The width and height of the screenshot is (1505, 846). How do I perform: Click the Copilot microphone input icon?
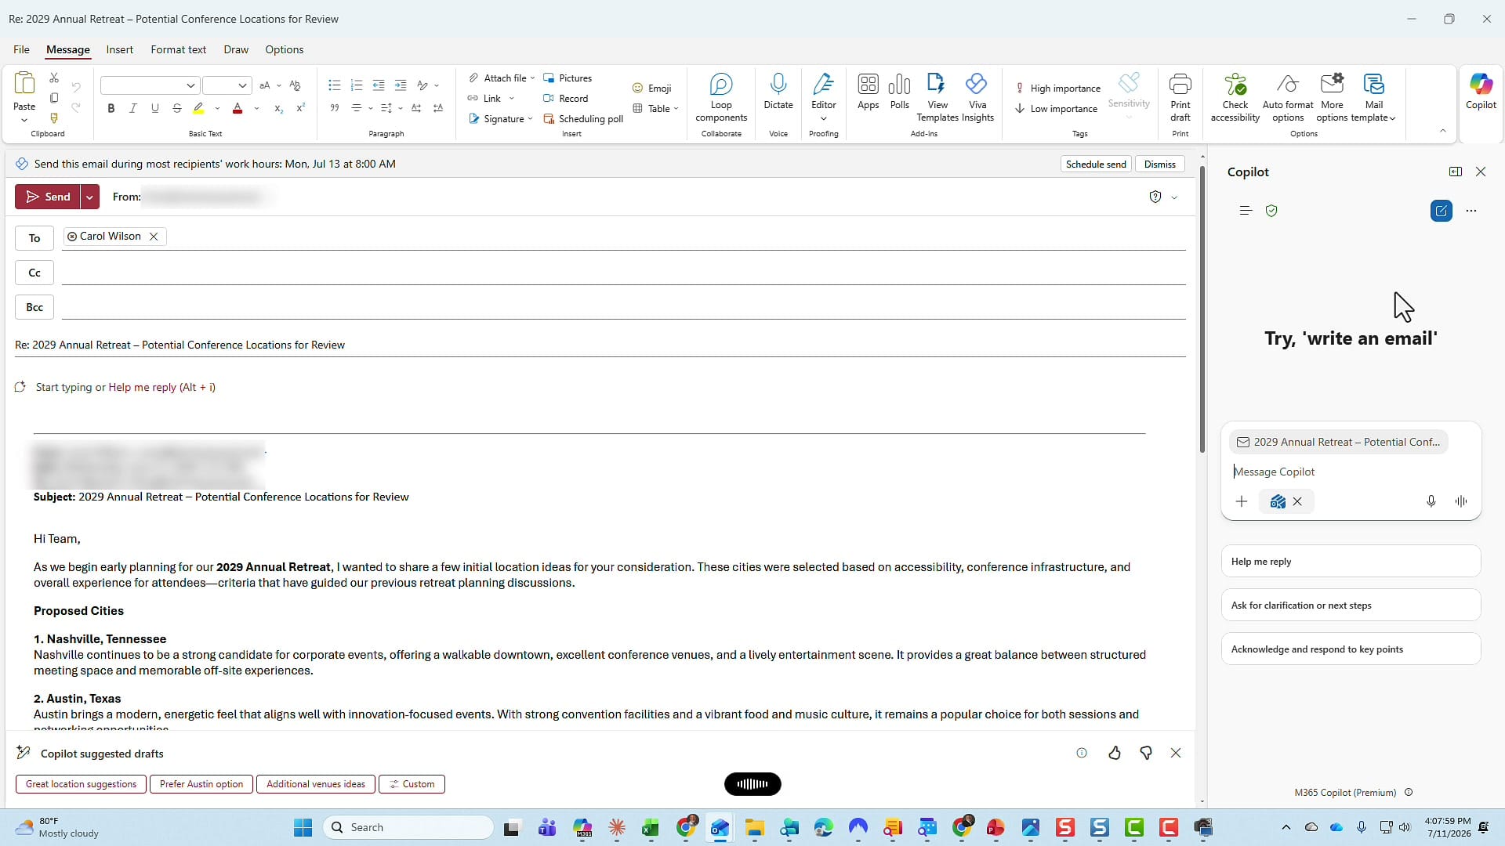click(1431, 501)
